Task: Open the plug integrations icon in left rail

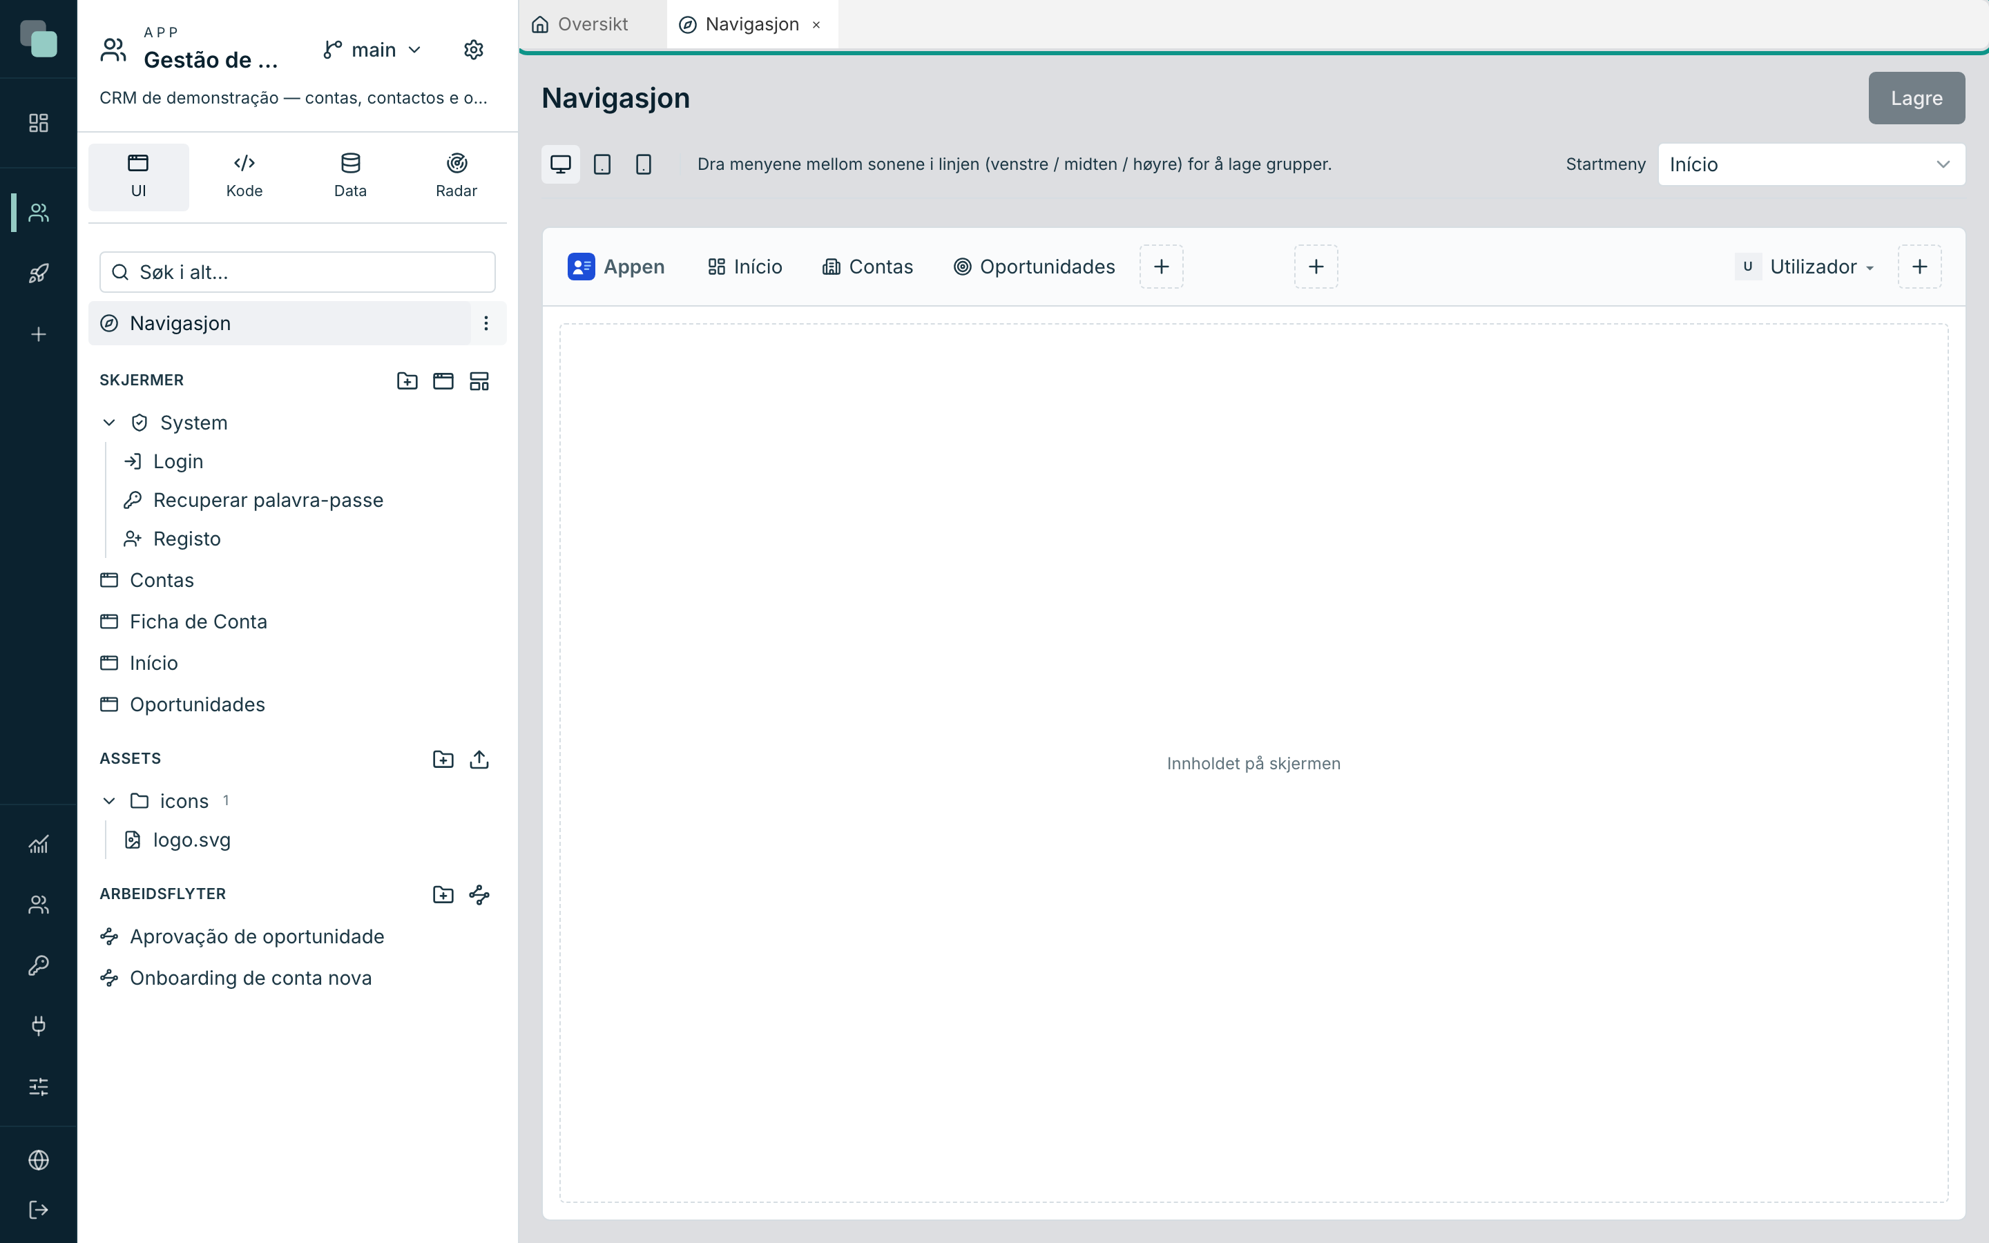Action: [x=39, y=1025]
